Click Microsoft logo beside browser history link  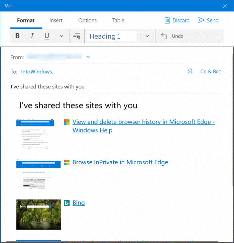coord(67,122)
